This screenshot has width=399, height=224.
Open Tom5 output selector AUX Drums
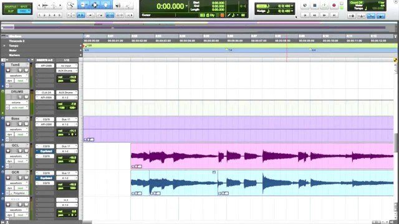coord(67,70)
